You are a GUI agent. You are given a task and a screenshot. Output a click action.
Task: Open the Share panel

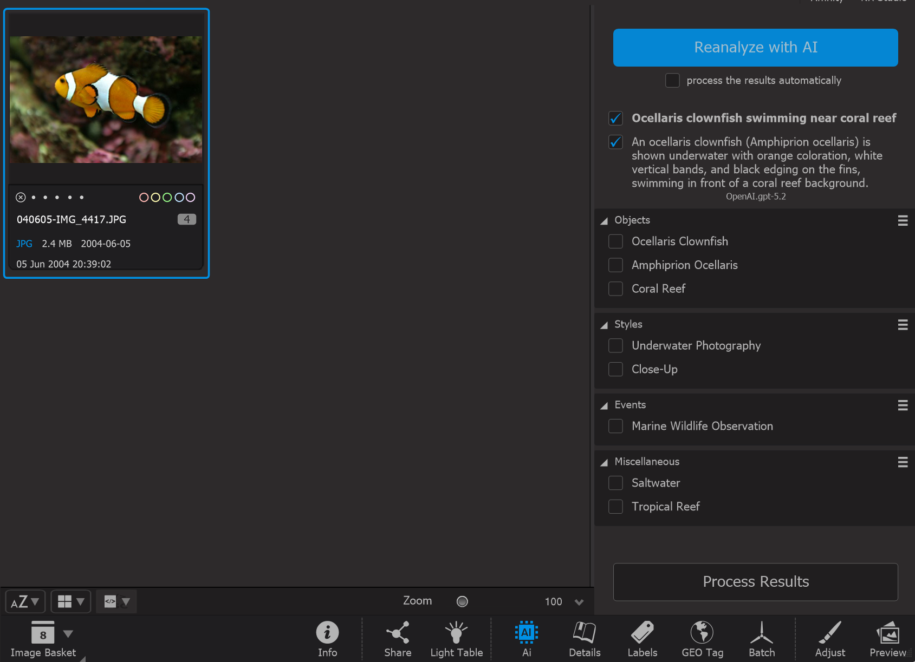coord(398,639)
